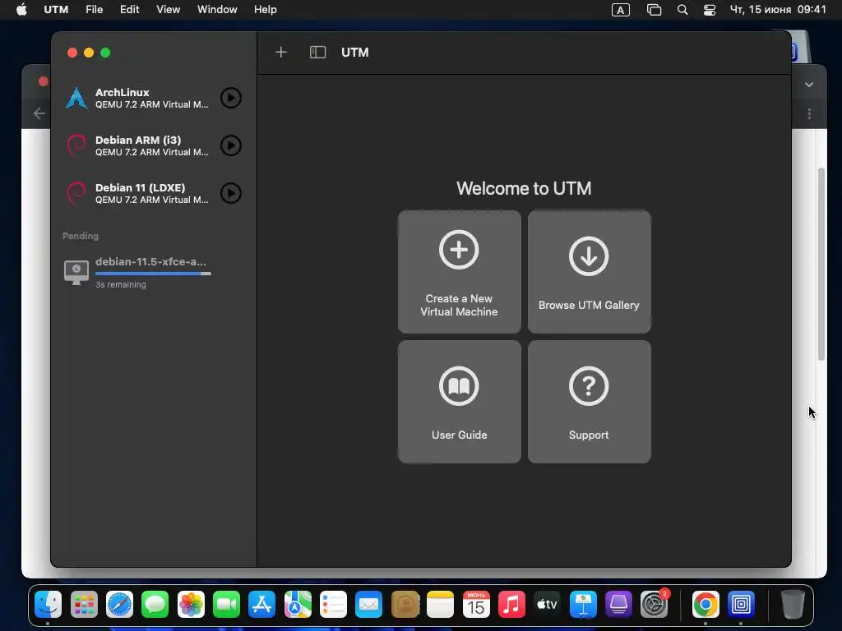Open App Store from the Dock

pos(262,605)
